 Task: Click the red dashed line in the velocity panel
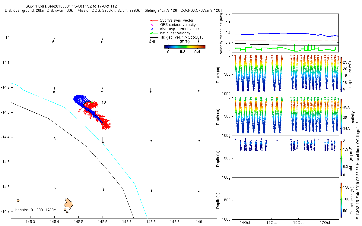pos(287,40)
